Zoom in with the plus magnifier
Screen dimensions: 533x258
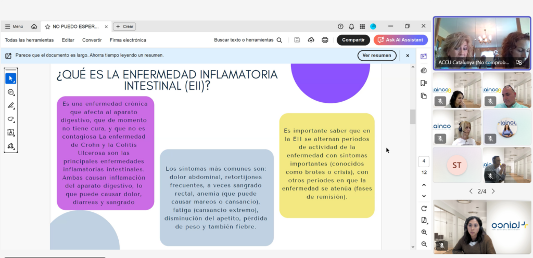coord(424,232)
